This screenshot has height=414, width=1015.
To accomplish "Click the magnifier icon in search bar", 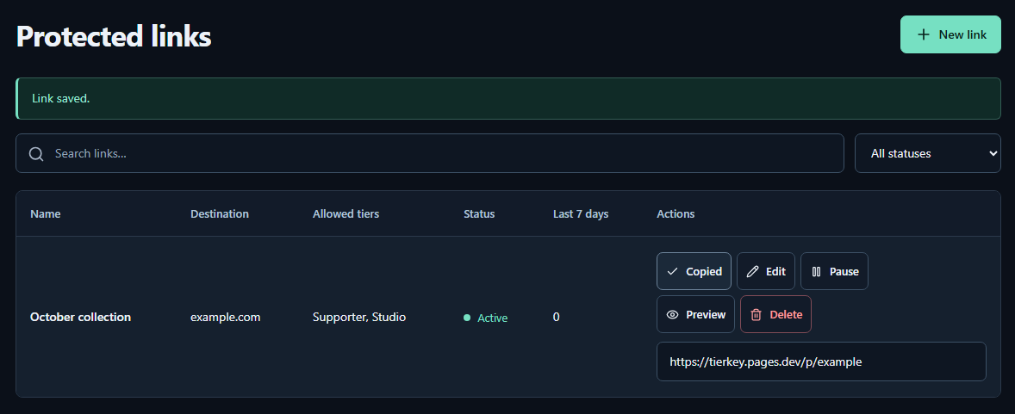I will pos(36,153).
